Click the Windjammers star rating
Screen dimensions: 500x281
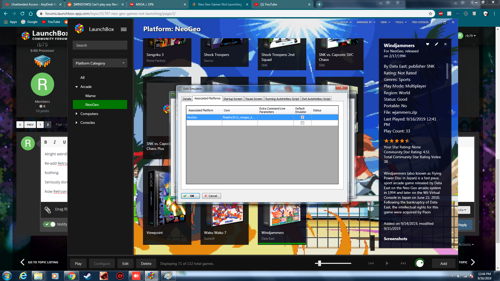tap(396, 141)
